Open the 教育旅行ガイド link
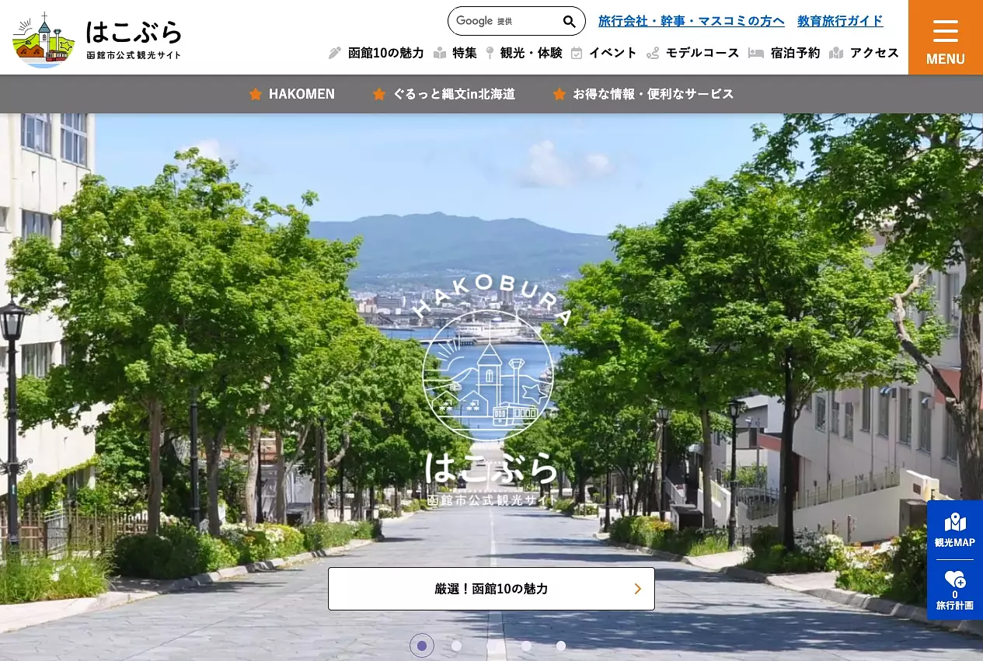Screen dimensions: 983x661 (x=840, y=21)
